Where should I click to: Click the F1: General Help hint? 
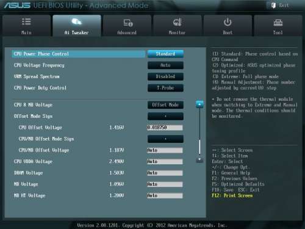coord(231,173)
